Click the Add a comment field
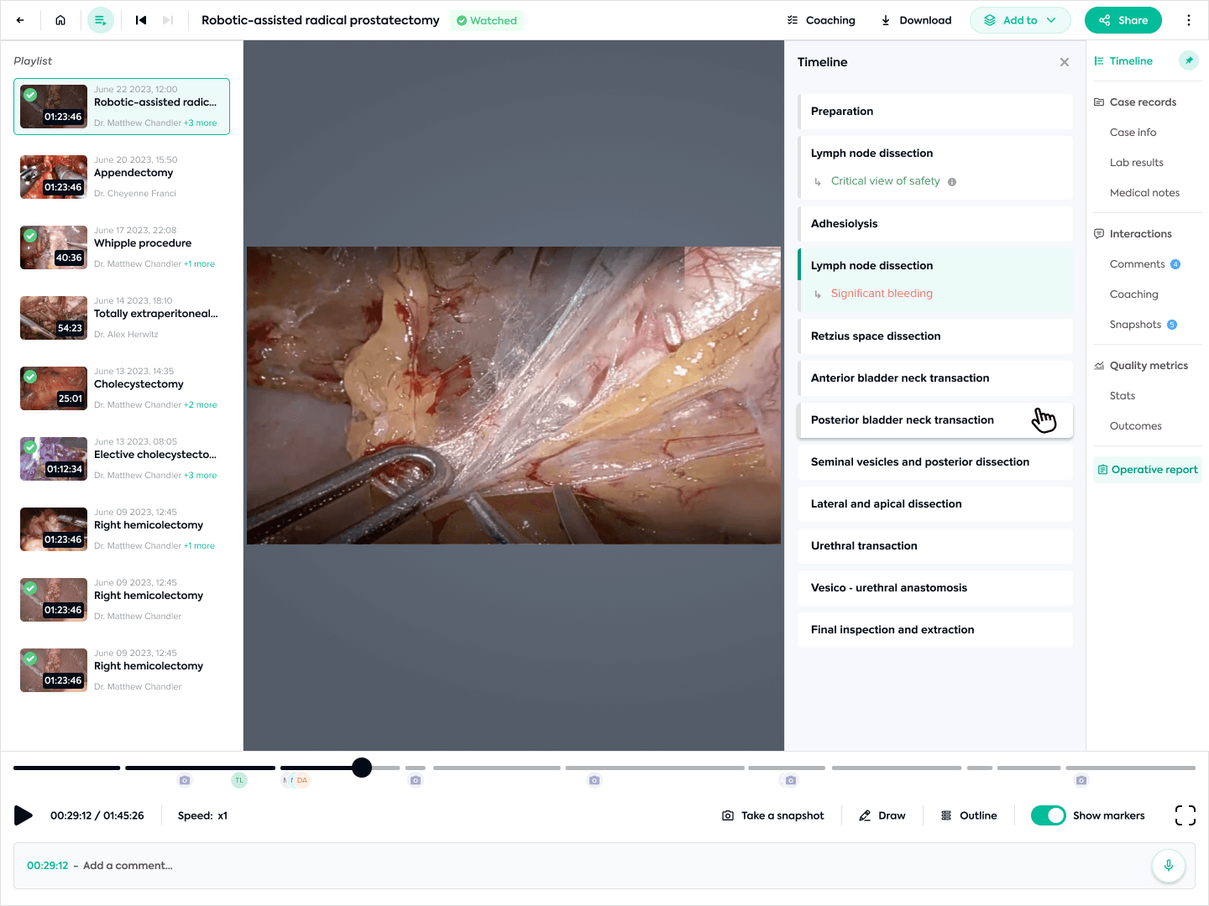 (604, 866)
